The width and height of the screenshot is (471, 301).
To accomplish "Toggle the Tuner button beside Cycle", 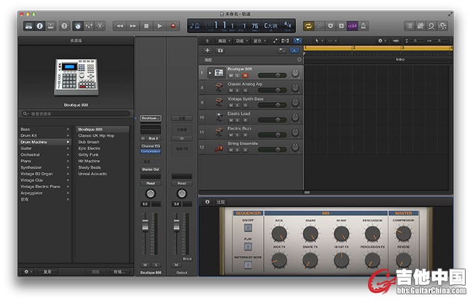I will (x=320, y=26).
